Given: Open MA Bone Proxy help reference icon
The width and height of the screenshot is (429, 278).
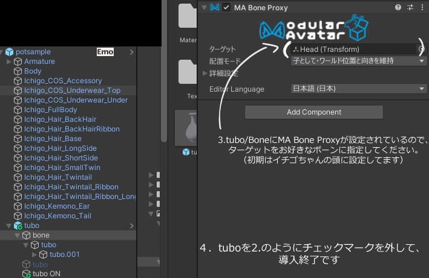Looking at the screenshot, I should click(398, 7).
